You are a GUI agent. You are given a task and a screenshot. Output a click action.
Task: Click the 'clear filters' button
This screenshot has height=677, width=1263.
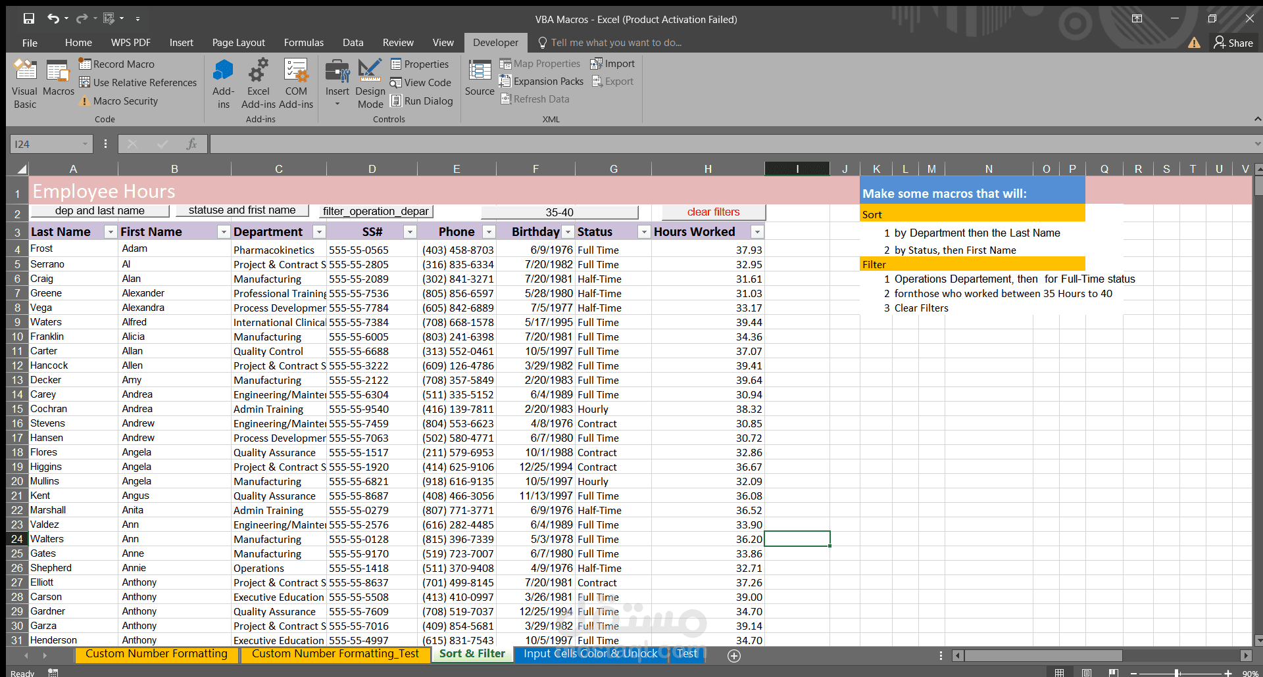tap(713, 212)
